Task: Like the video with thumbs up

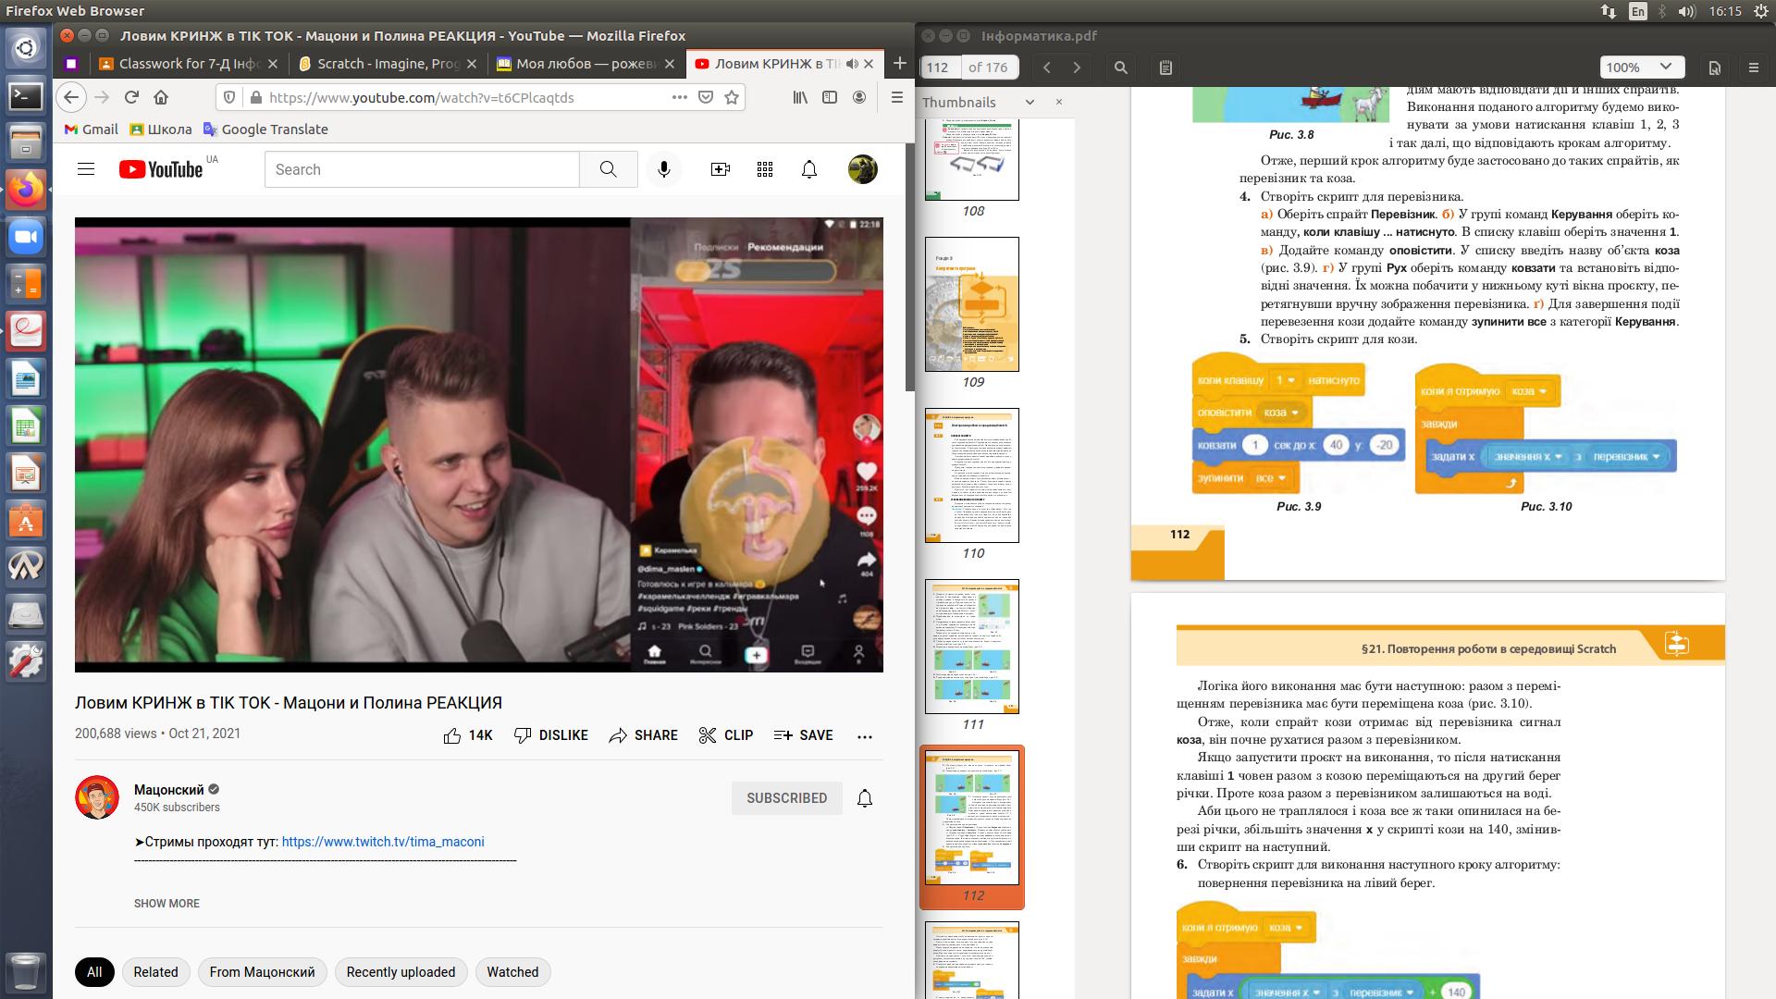Action: coord(452,735)
